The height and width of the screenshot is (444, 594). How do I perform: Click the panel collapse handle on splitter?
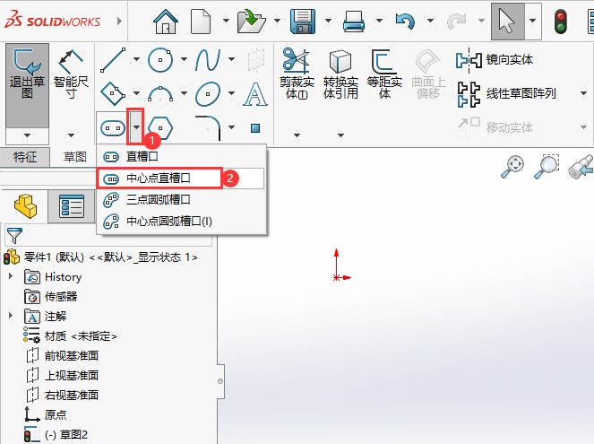220,381
